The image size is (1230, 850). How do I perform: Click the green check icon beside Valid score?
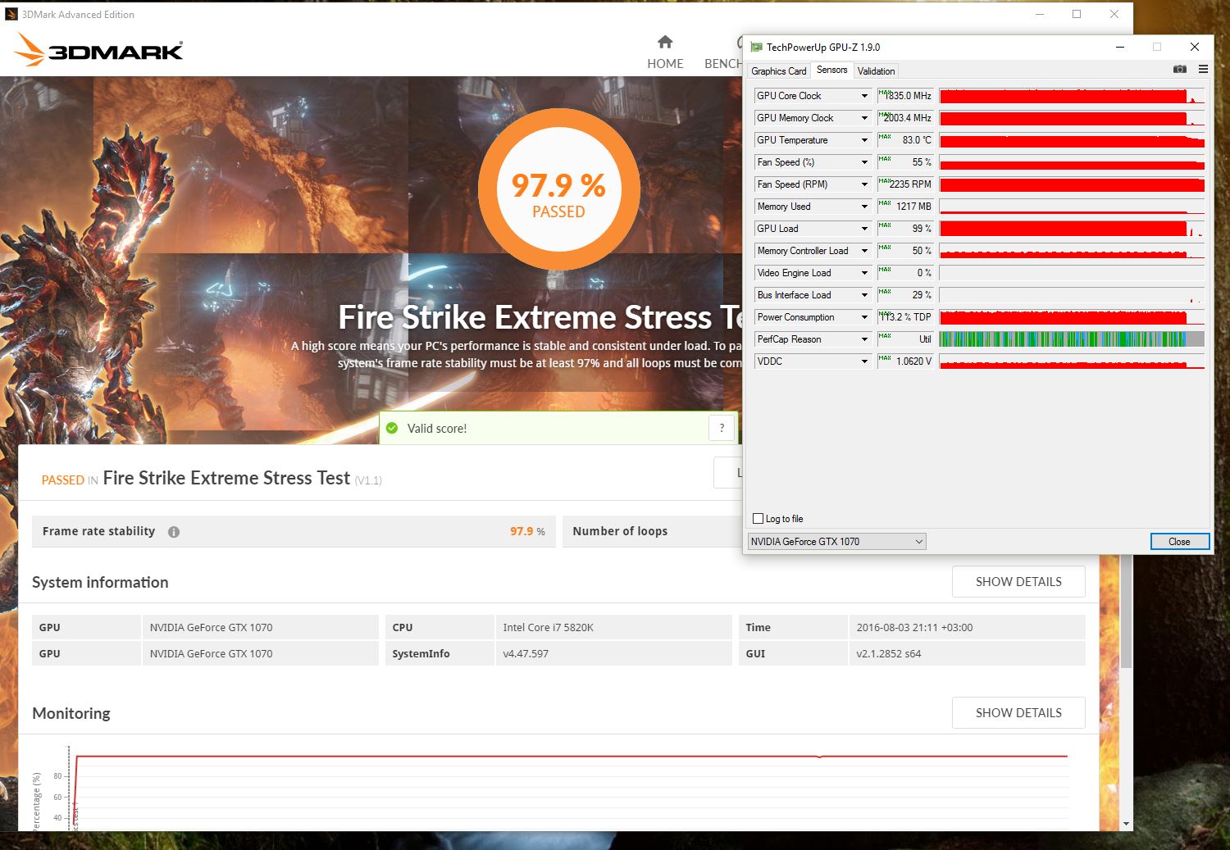point(392,428)
